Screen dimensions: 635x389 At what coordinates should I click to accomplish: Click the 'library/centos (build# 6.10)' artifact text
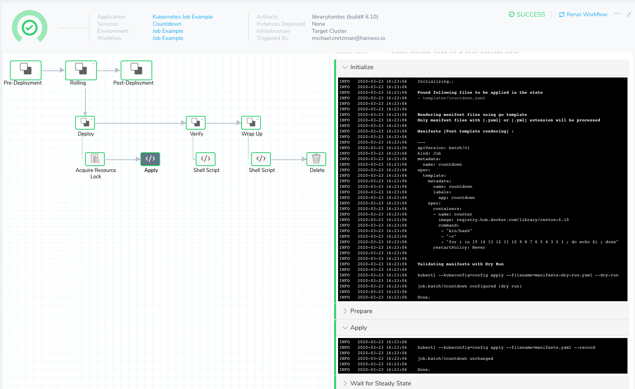(x=345, y=17)
